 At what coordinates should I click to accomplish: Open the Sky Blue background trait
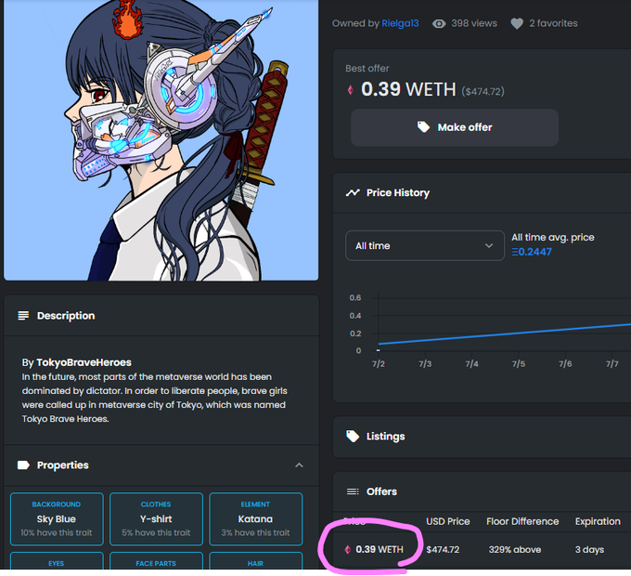pyautogui.click(x=57, y=518)
